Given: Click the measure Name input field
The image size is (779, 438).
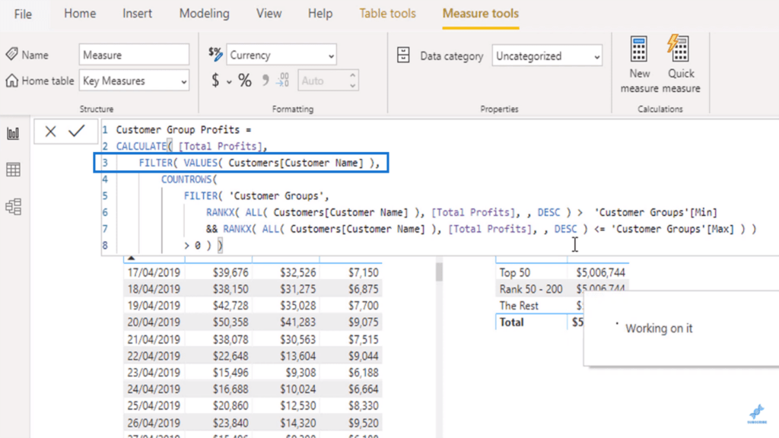Looking at the screenshot, I should pyautogui.click(x=134, y=55).
